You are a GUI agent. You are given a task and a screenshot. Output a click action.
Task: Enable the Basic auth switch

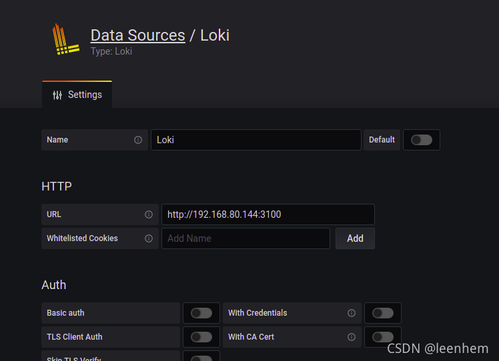(201, 313)
